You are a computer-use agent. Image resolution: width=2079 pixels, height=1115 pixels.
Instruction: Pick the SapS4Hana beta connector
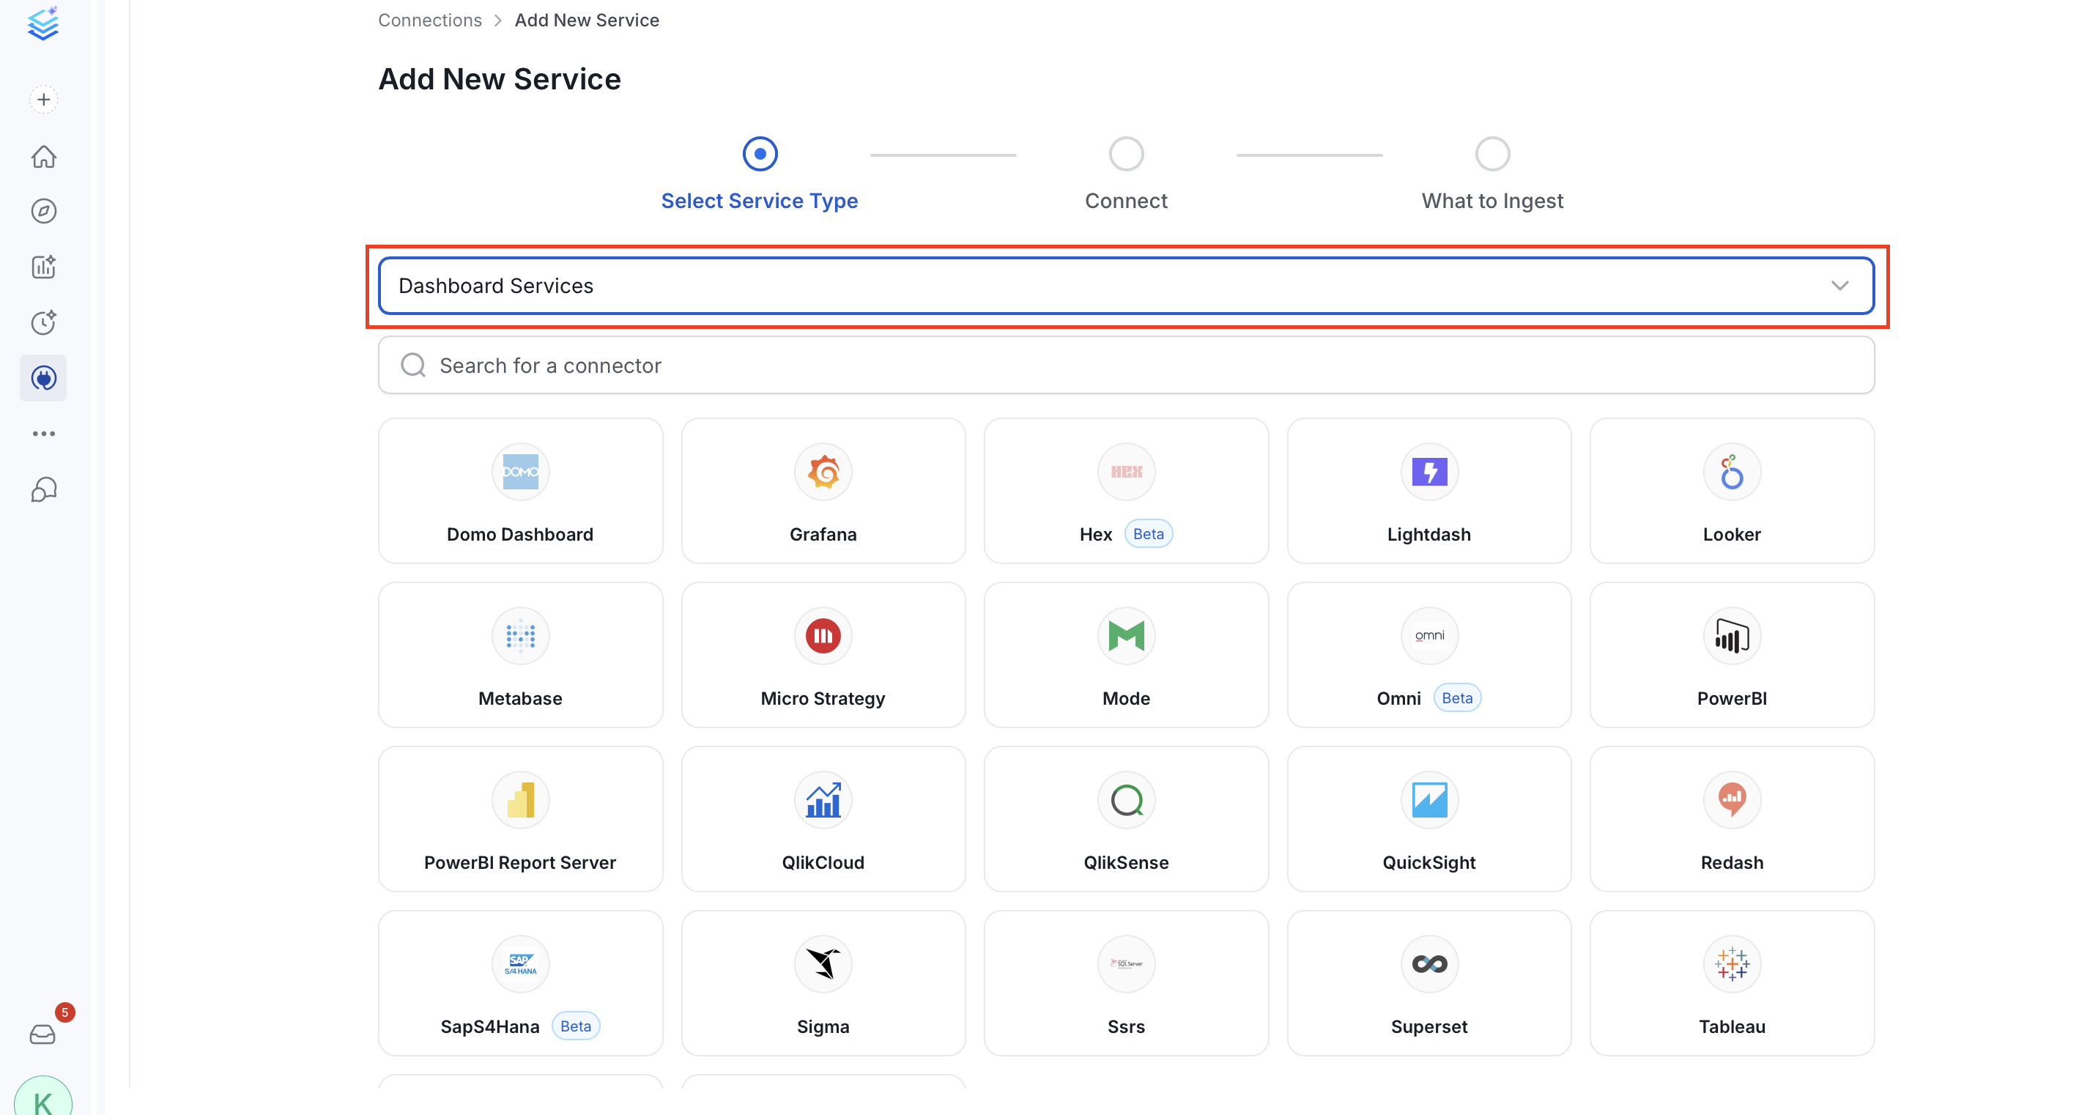[x=521, y=982]
